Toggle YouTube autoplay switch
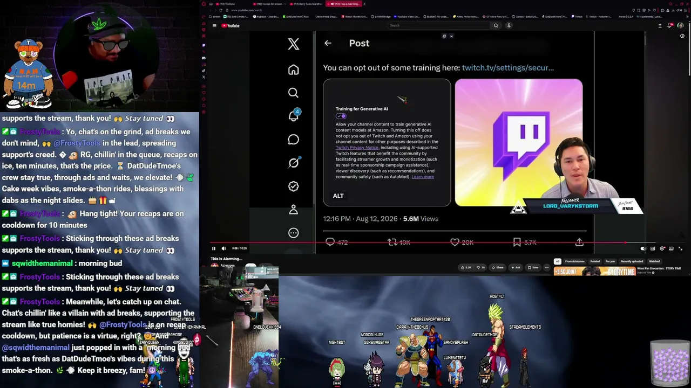Image resolution: width=691 pixels, height=388 pixels. (643, 248)
